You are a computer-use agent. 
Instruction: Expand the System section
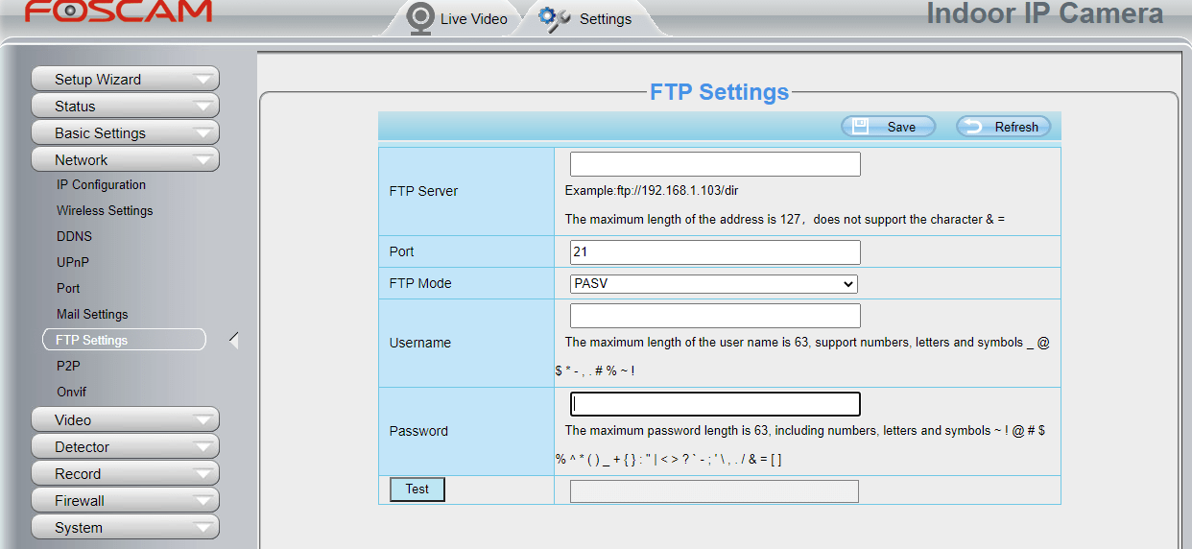pyautogui.click(x=125, y=527)
